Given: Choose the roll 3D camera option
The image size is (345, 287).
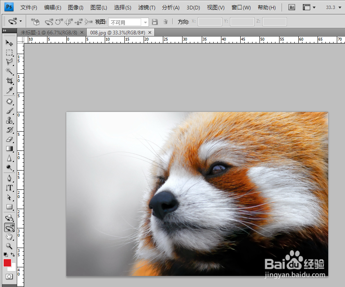Looking at the screenshot, I should [59, 22].
